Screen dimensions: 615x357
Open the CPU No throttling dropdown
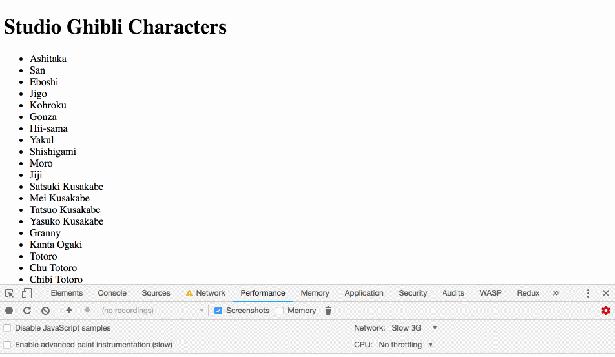(406, 345)
